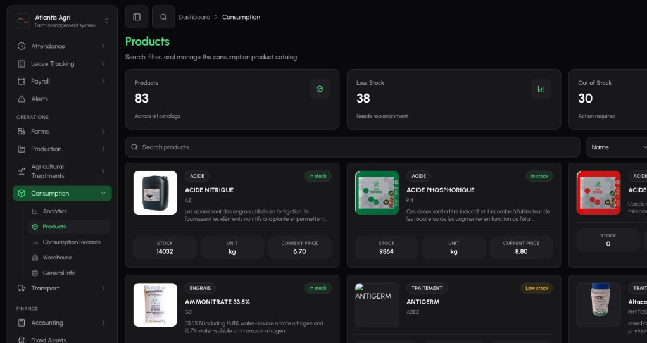Select the Products submenu item
The image size is (647, 343).
pos(69,227)
